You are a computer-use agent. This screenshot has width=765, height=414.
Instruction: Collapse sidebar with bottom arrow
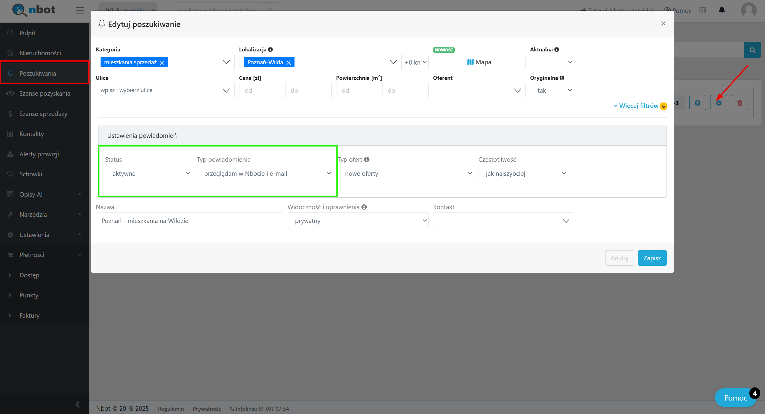coord(78,404)
